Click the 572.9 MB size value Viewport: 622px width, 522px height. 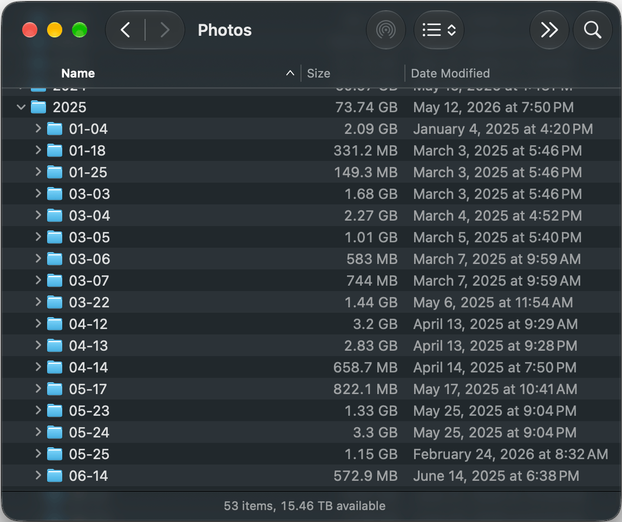366,476
